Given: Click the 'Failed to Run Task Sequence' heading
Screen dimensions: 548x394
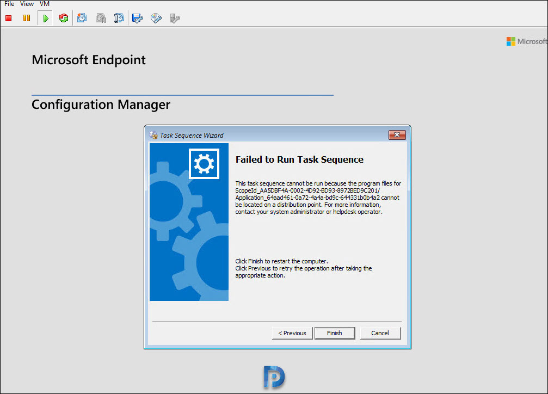Looking at the screenshot, I should point(299,160).
